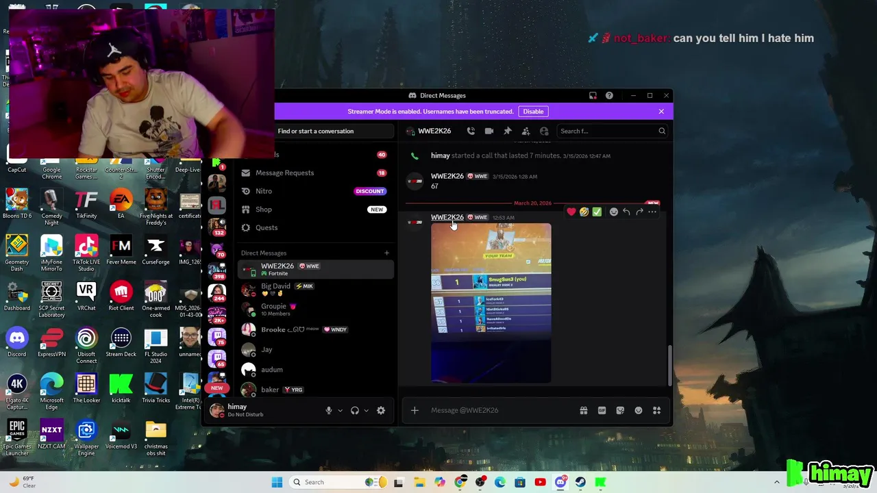Open the More options on the message
Screen dimensions: 877x493
click(652, 212)
